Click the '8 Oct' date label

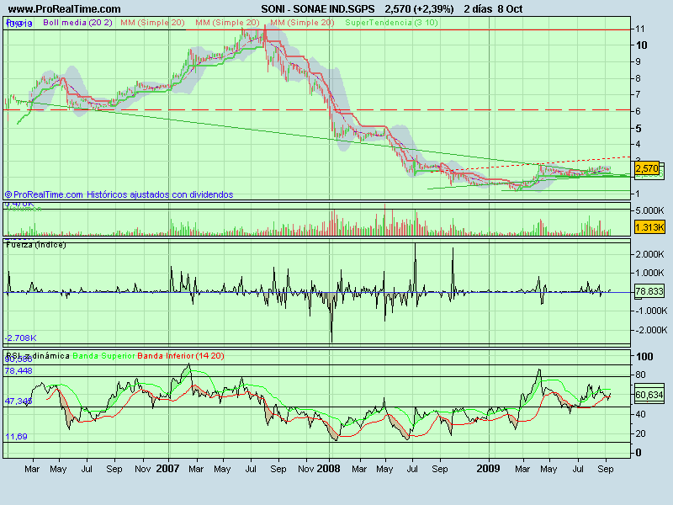coord(511,8)
